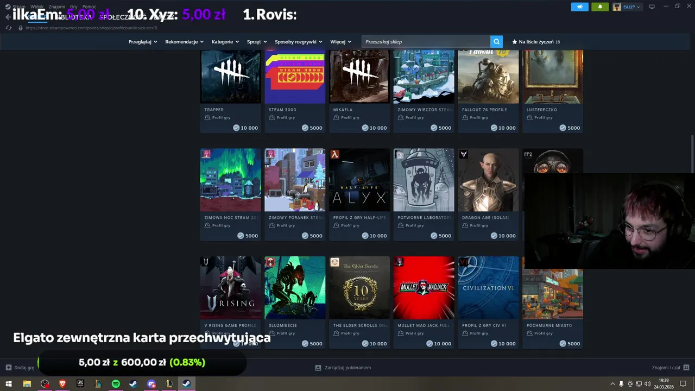
Task: Click the wishlist star icon
Action: [515, 41]
